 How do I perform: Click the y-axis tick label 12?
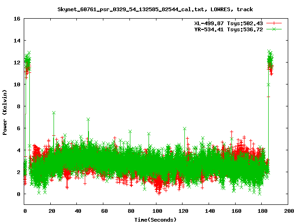click(17, 63)
